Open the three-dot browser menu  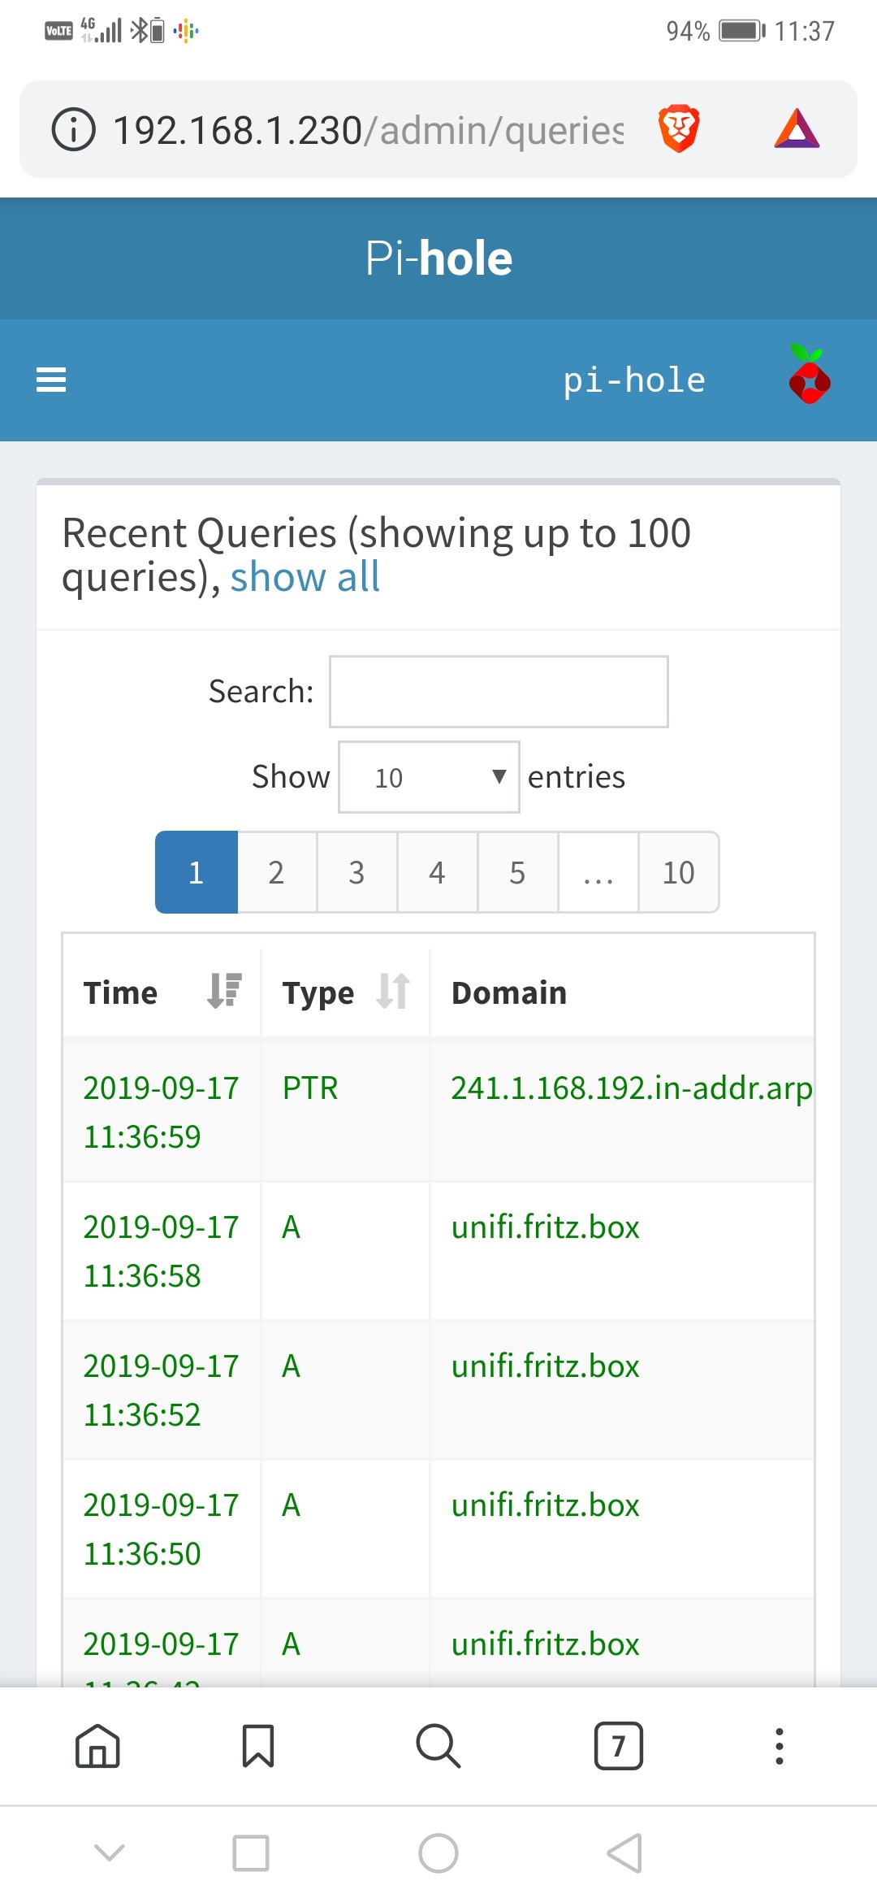(779, 1746)
